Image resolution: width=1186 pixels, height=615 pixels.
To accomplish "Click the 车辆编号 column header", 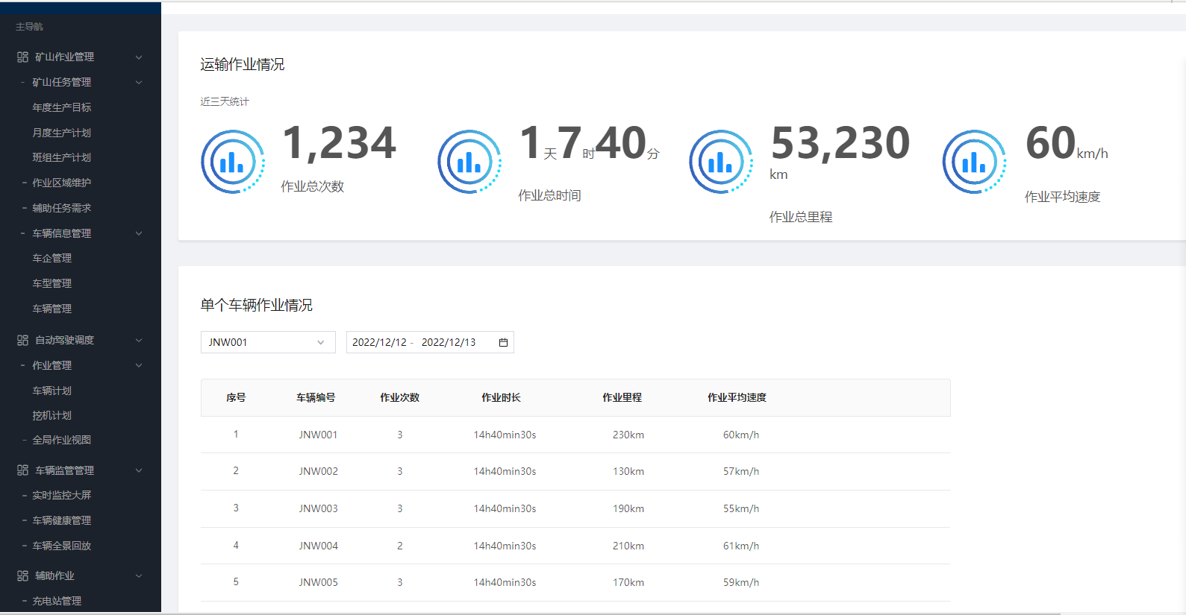I will [x=316, y=397].
